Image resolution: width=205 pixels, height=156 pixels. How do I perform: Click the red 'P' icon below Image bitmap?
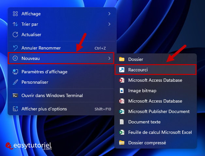[122, 101]
